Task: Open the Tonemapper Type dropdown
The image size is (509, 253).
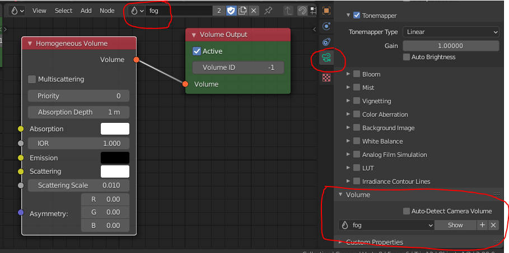Action: (x=451, y=32)
